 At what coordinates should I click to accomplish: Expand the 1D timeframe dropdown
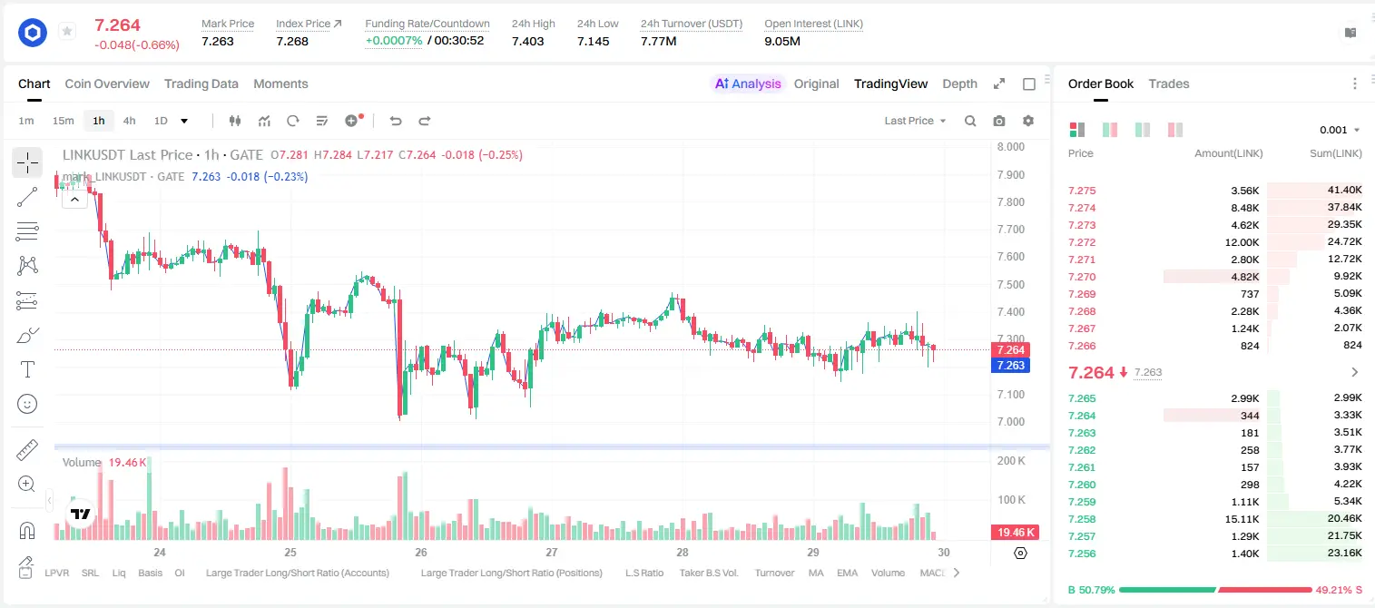coord(184,121)
